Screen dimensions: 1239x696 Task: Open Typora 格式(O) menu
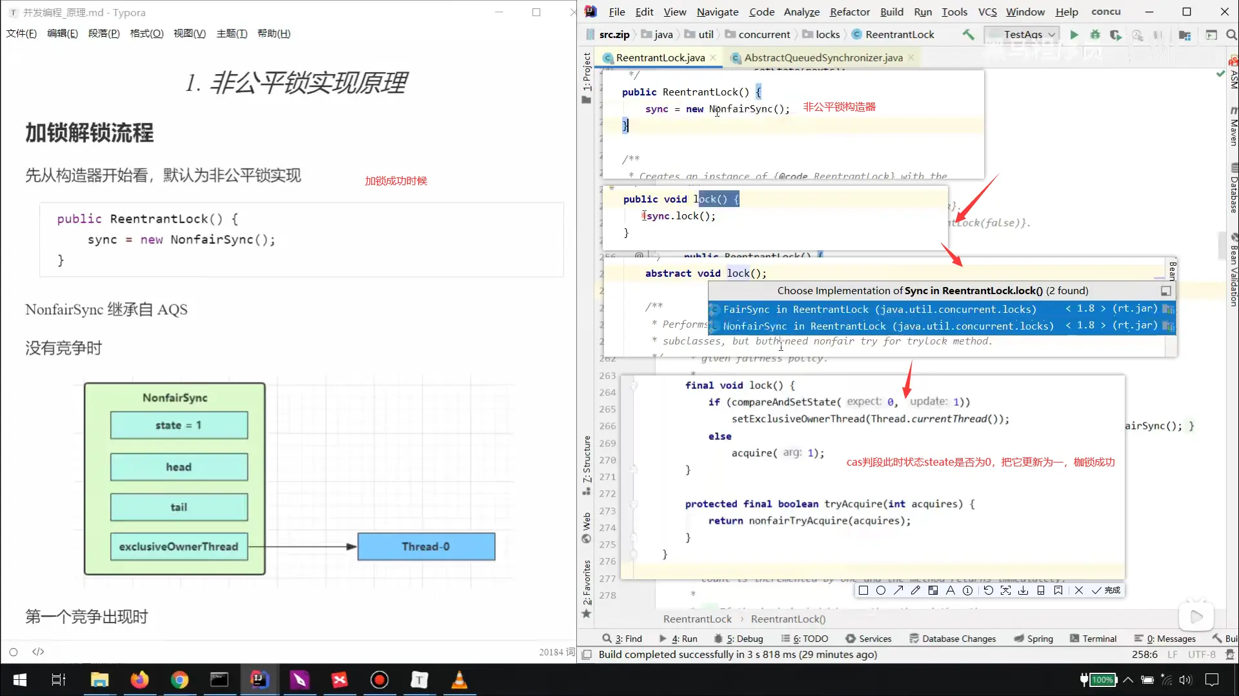[x=146, y=34]
